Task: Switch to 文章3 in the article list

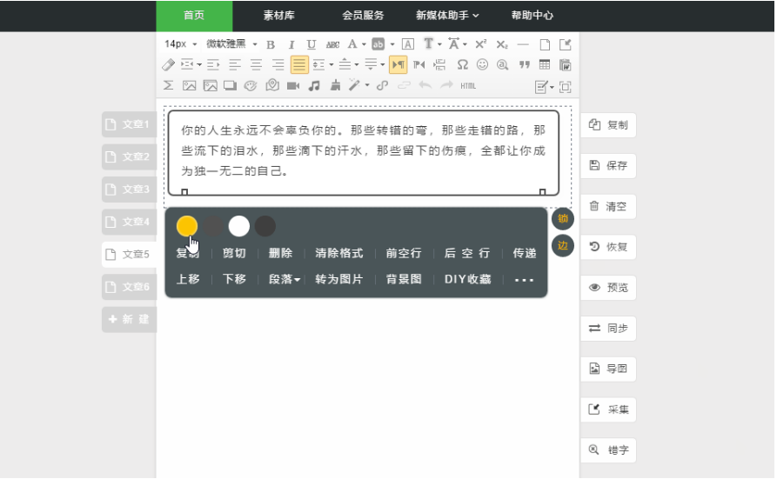Action: point(130,190)
